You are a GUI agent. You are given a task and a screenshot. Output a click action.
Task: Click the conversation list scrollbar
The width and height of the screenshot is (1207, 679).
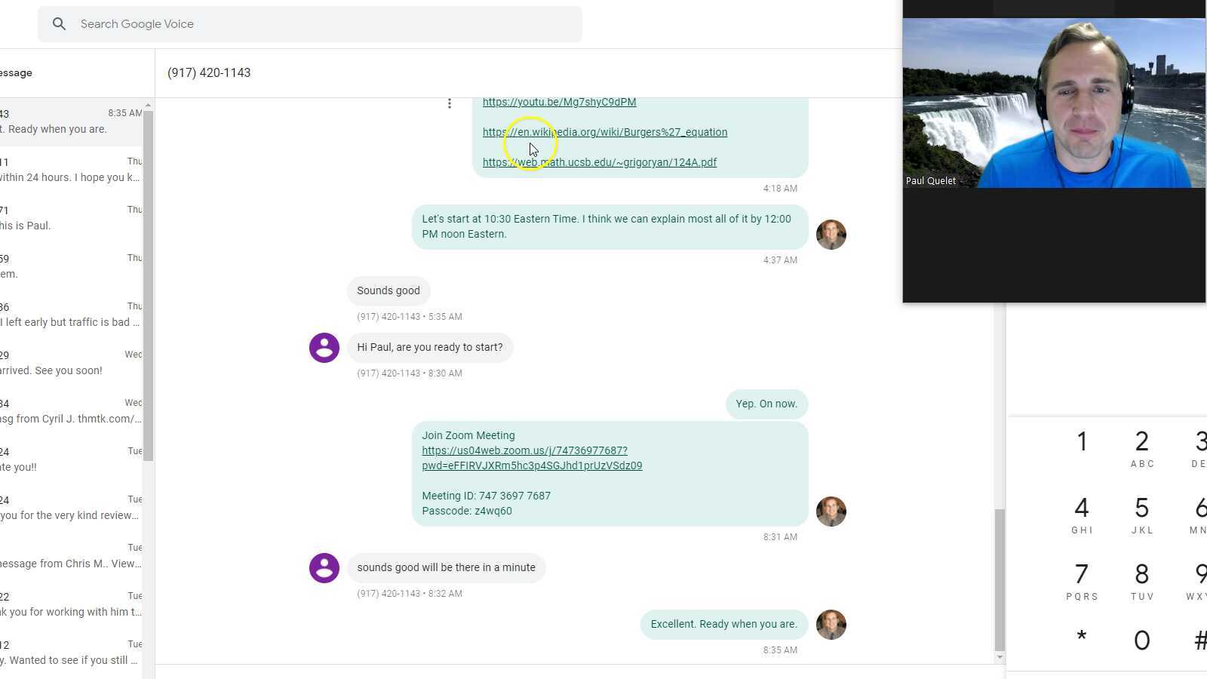[149, 285]
